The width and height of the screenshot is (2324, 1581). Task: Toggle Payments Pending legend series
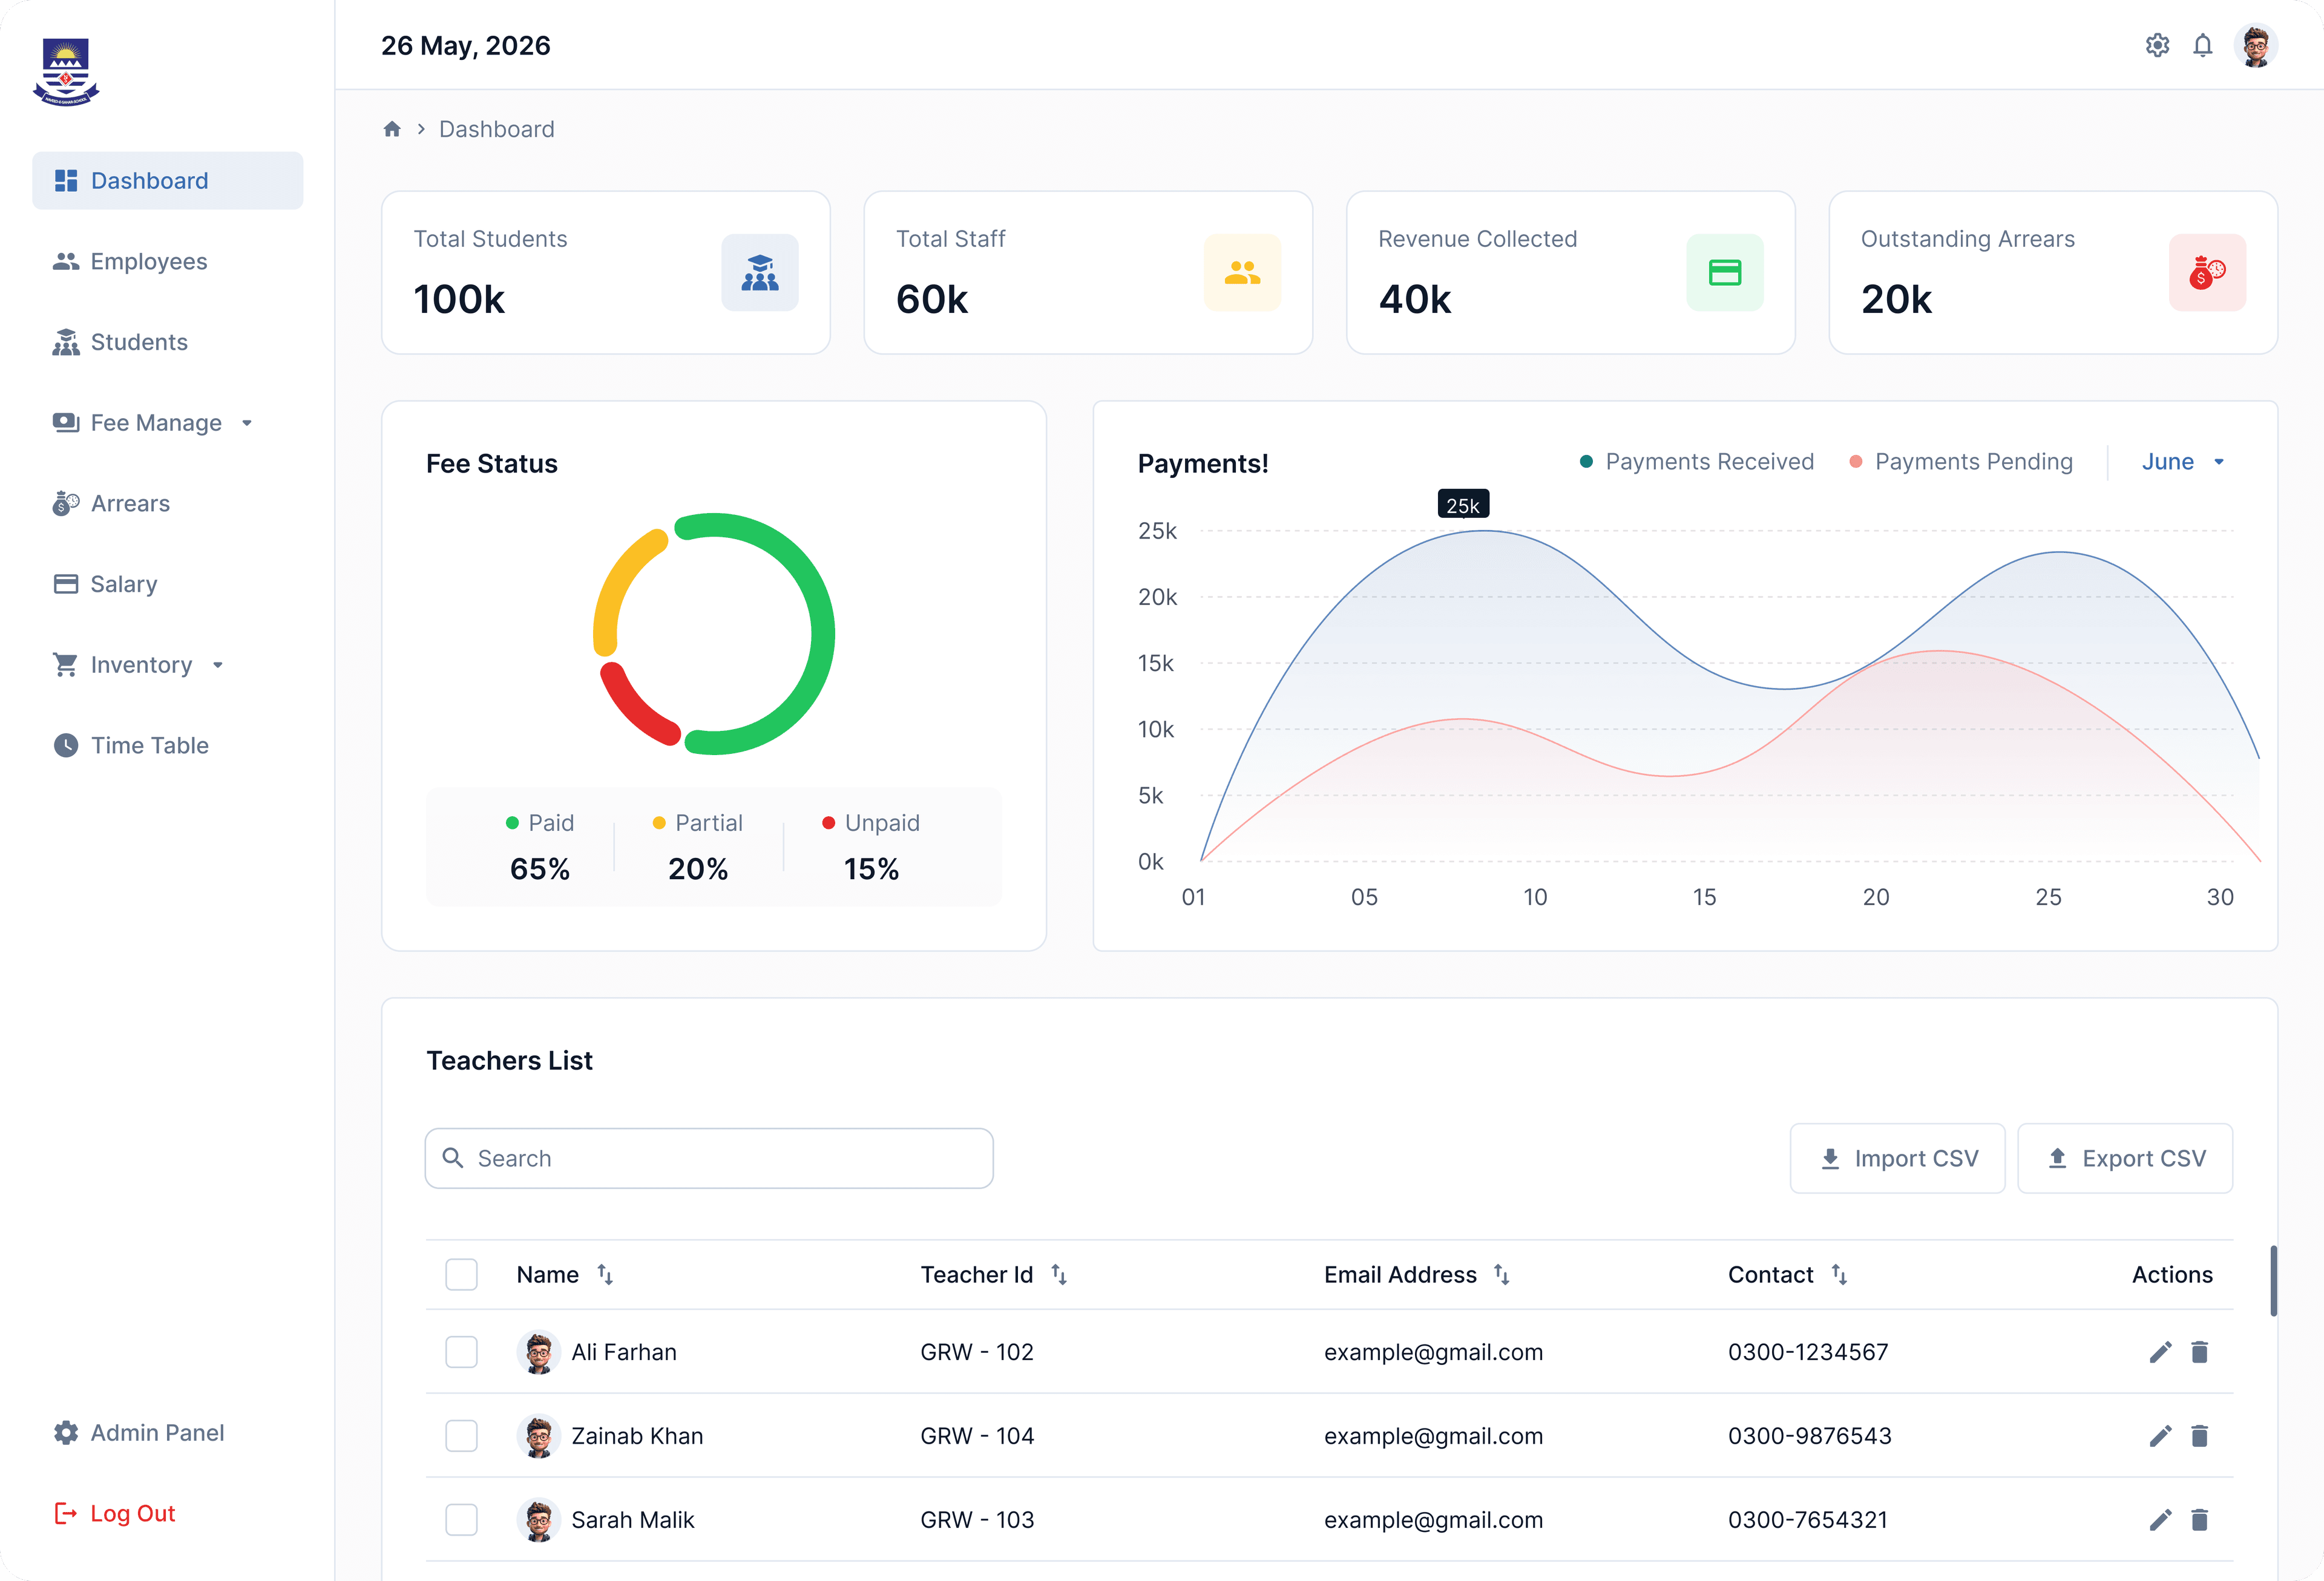(x=1962, y=462)
